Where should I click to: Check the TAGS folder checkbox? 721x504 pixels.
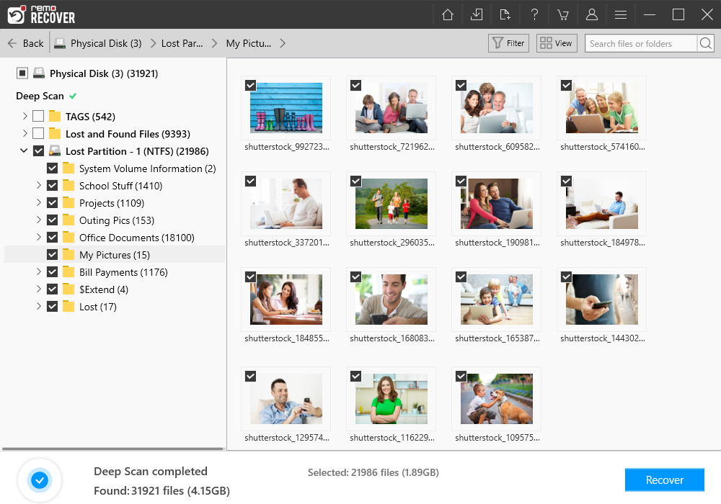(38, 116)
